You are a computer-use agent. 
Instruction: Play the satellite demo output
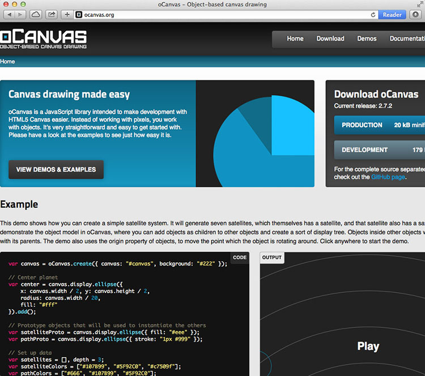(x=368, y=346)
